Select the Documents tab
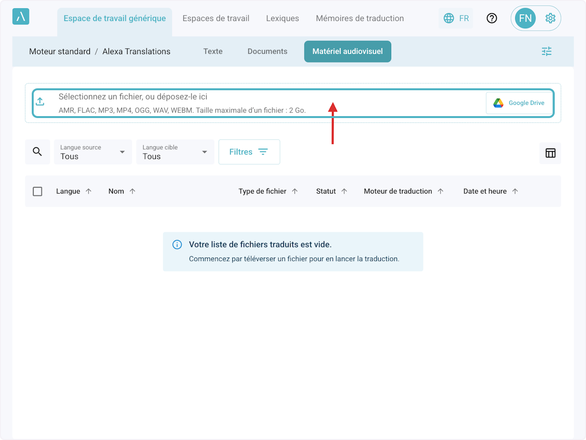This screenshot has height=440, width=586. coord(267,51)
